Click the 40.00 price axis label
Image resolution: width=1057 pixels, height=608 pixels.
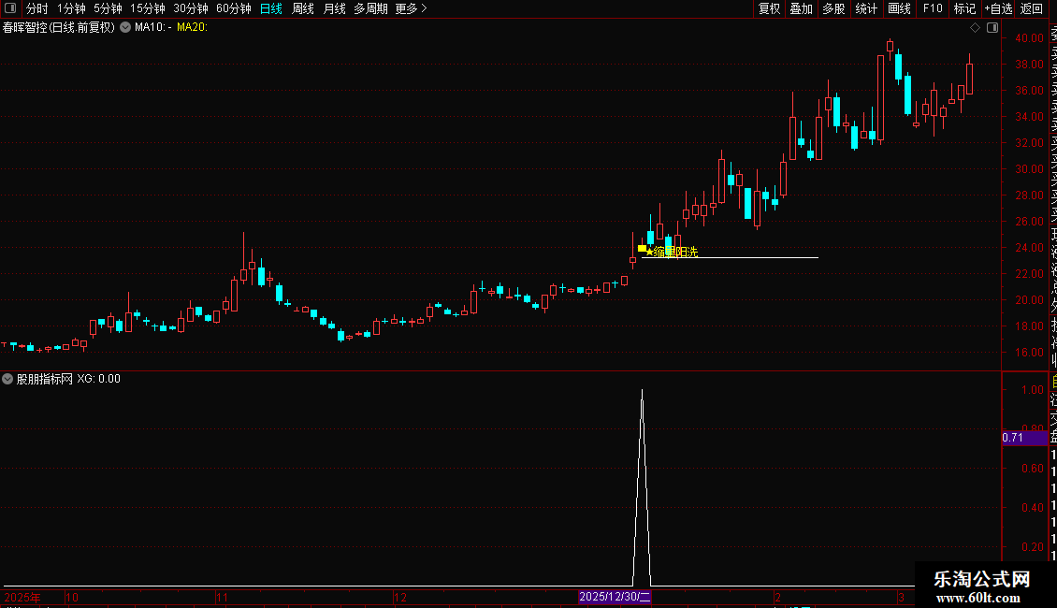click(x=1029, y=38)
